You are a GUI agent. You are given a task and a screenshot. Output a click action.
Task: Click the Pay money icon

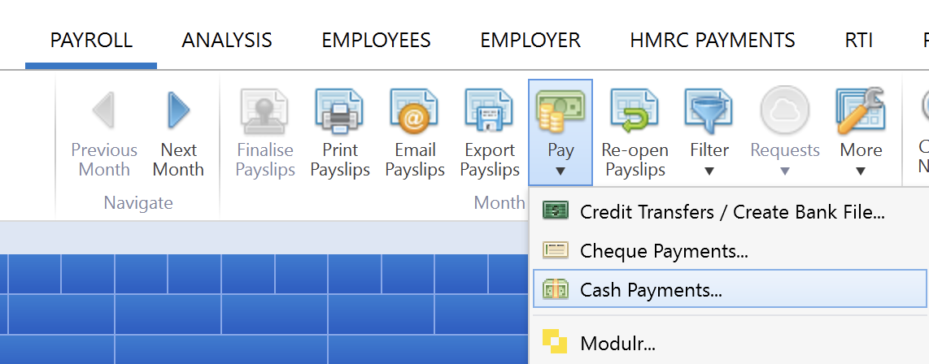[560, 111]
